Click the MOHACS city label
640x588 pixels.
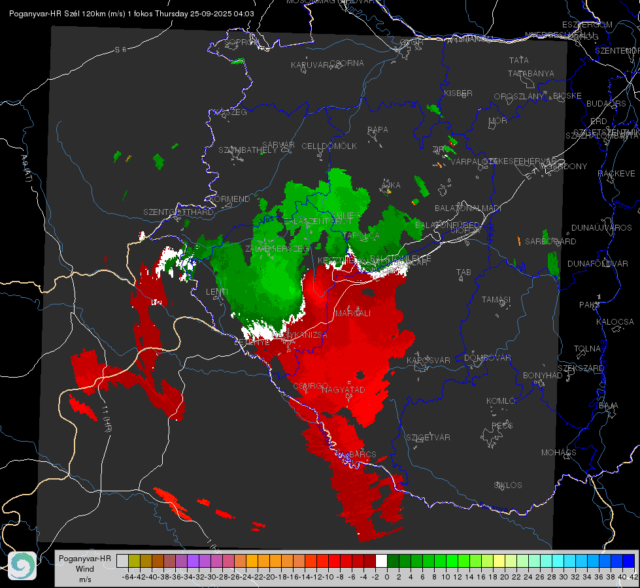[559, 453]
